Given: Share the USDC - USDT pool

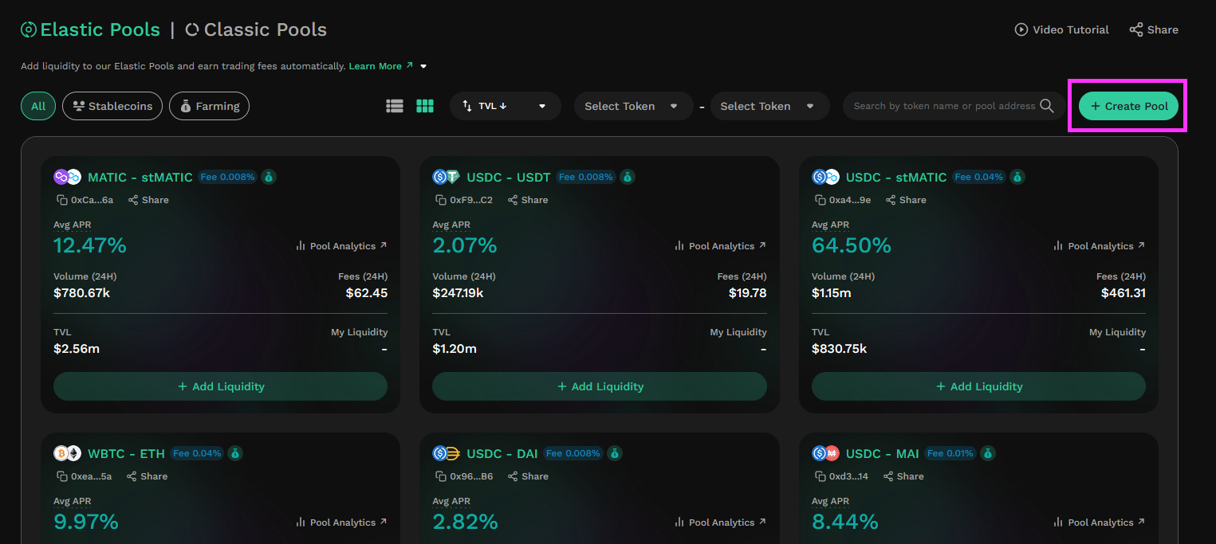Looking at the screenshot, I should pos(528,200).
